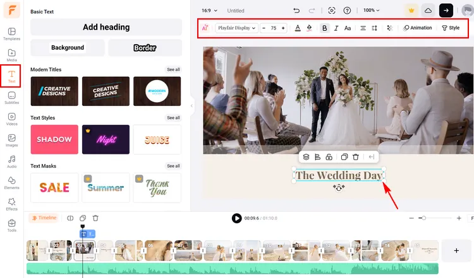The image size is (474, 278).
Task: Open the Subtitles sidebar panel
Action: pos(11,98)
